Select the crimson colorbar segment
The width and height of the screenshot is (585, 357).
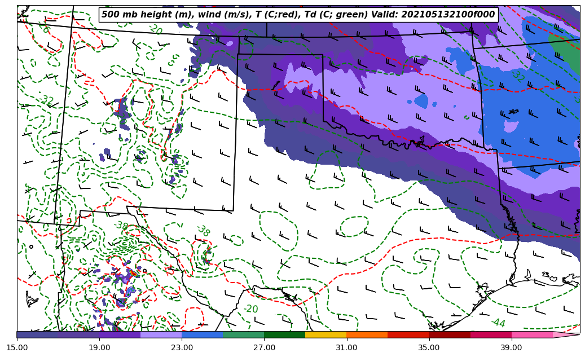491,334
